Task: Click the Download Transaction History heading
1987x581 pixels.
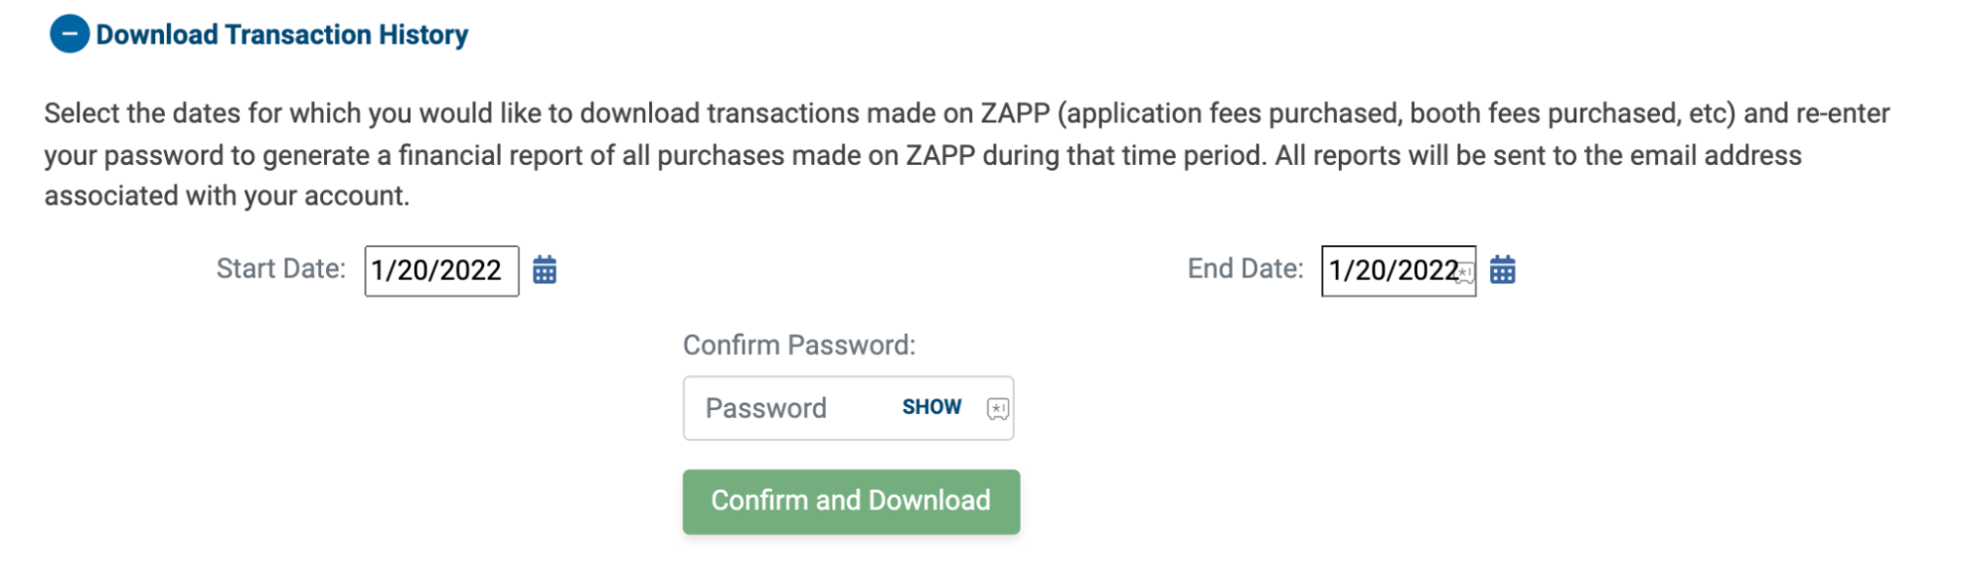Action: (x=281, y=35)
